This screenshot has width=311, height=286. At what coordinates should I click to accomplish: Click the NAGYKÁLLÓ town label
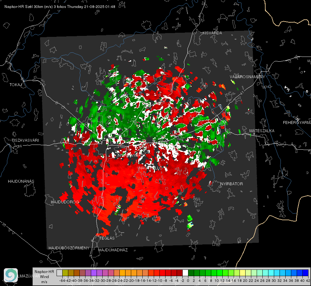tap(151, 168)
